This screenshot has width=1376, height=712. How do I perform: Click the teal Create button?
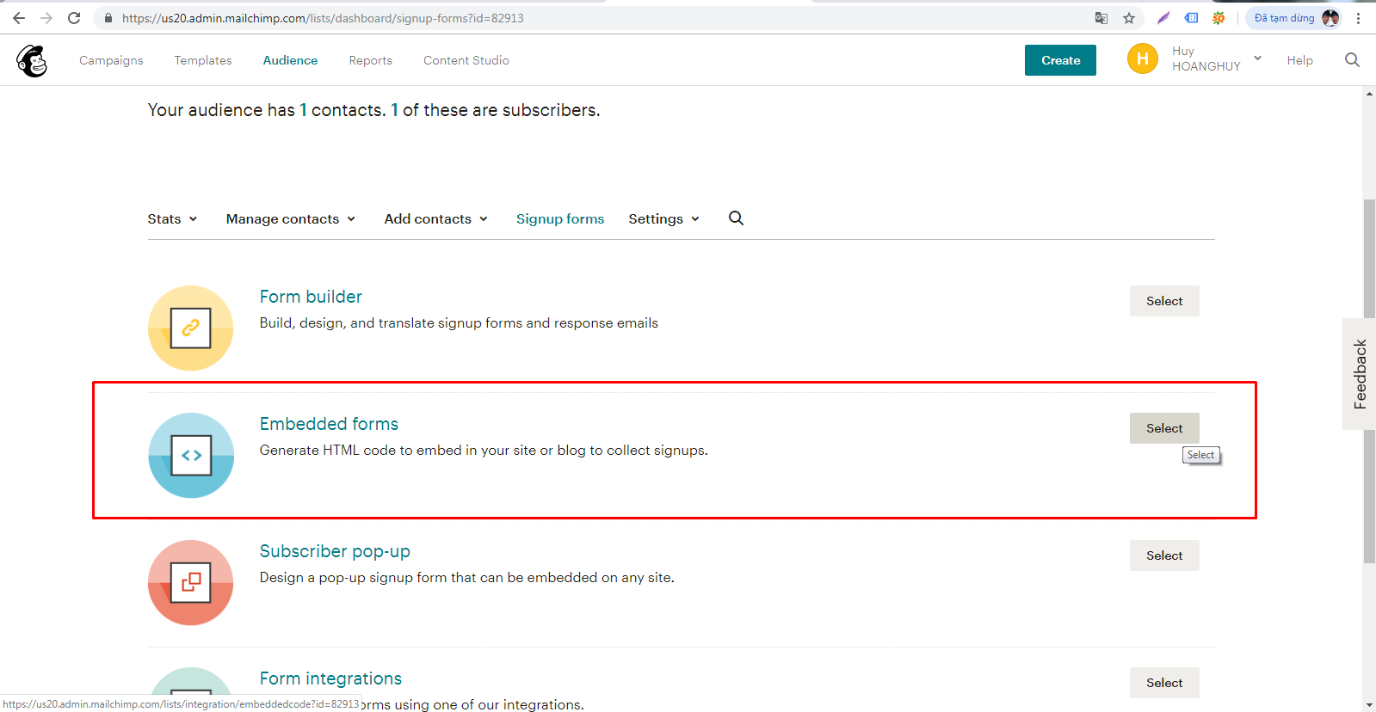coord(1060,60)
